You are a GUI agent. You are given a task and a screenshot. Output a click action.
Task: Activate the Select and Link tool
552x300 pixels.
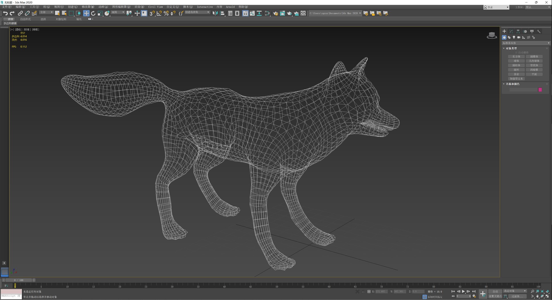pos(20,13)
